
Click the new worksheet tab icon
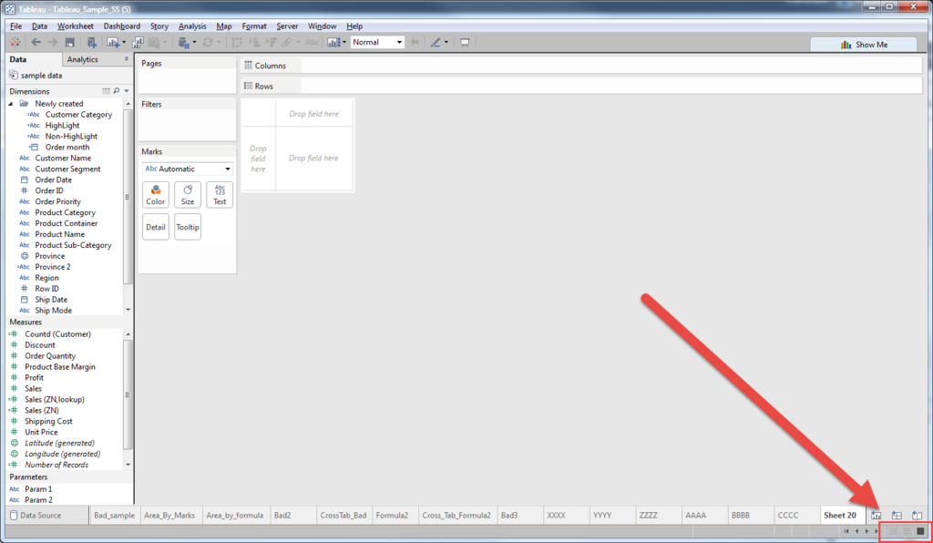tap(876, 515)
